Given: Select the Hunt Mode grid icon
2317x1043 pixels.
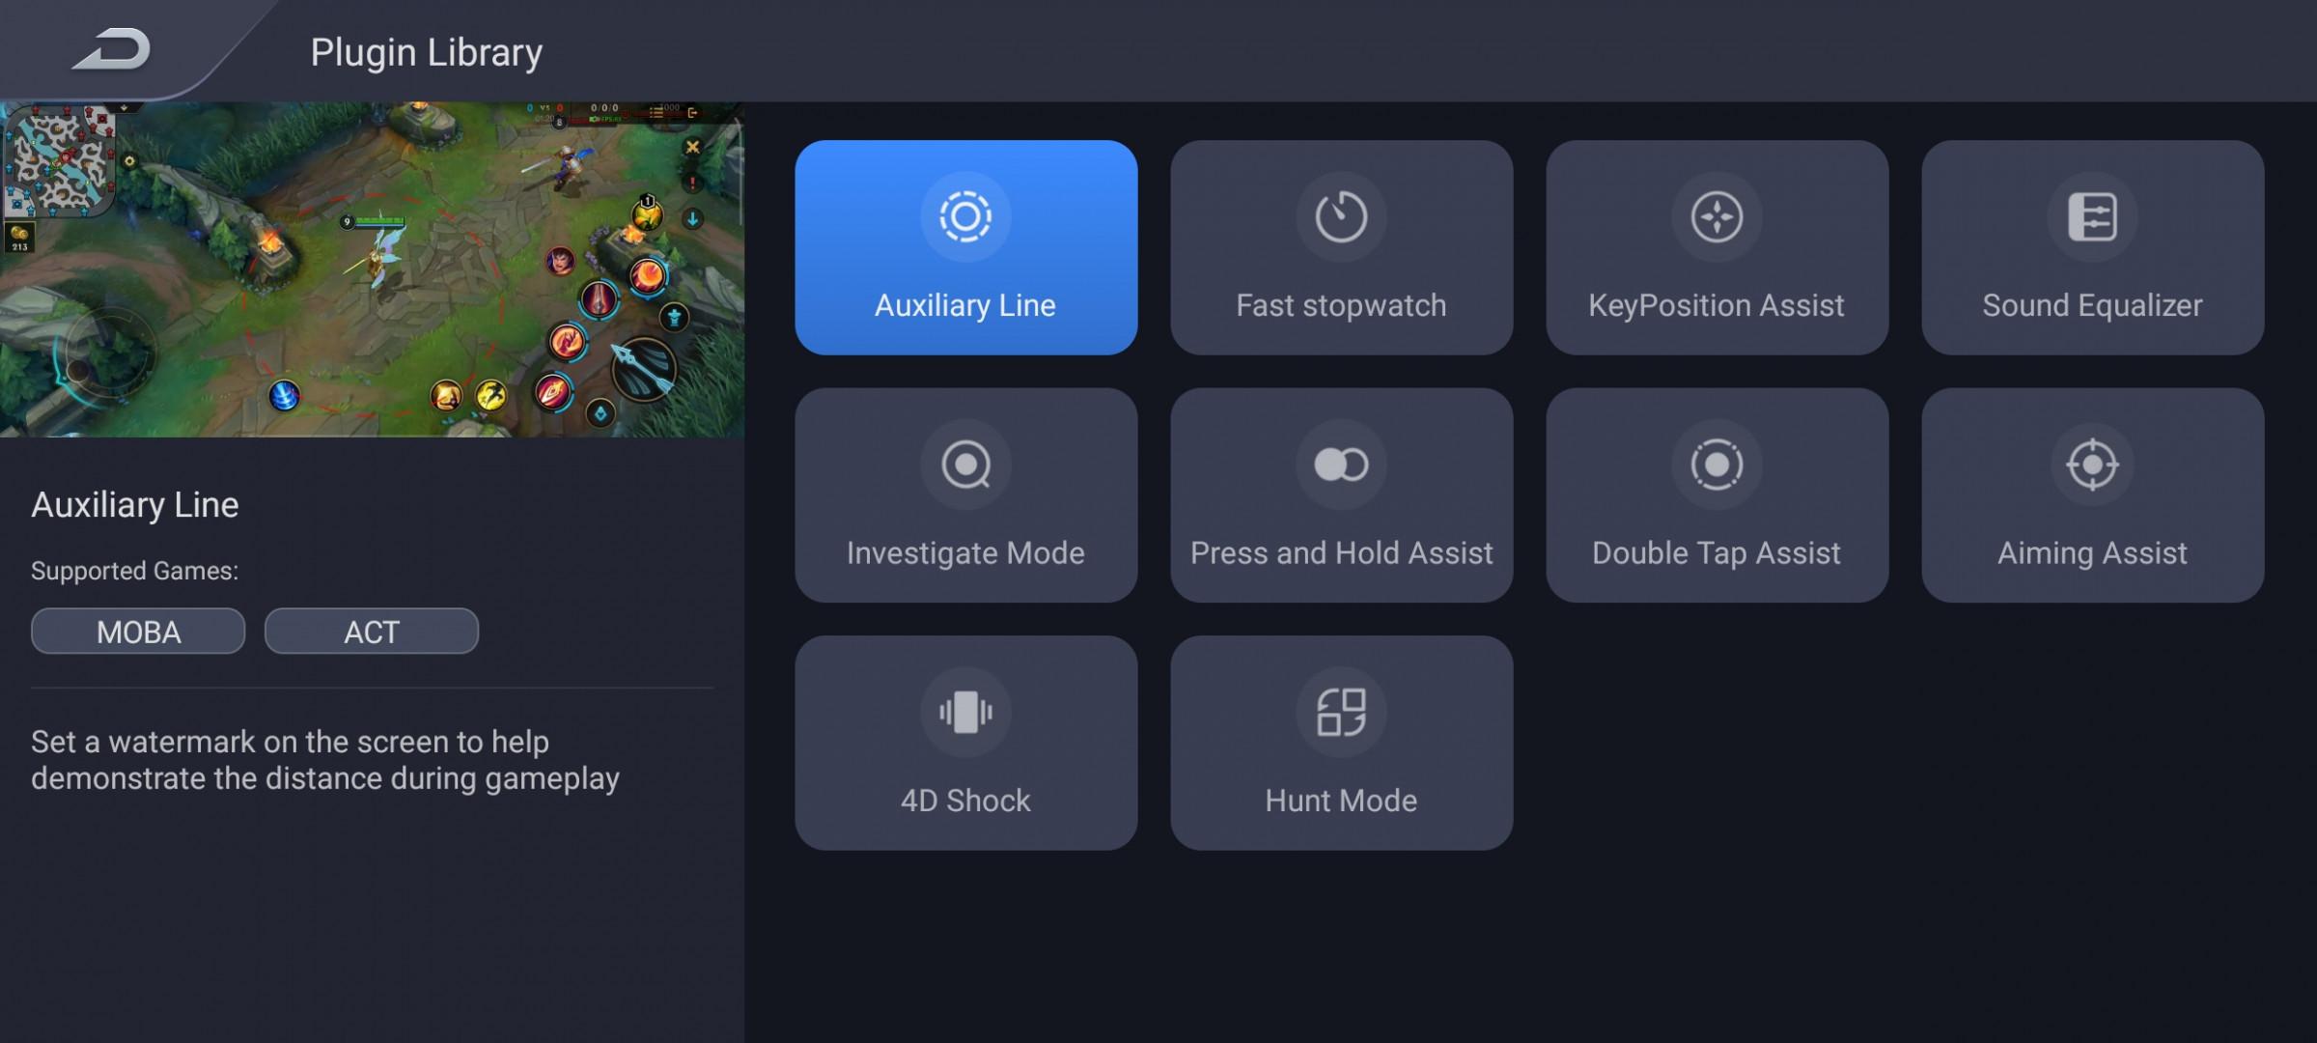Looking at the screenshot, I should point(1341,713).
